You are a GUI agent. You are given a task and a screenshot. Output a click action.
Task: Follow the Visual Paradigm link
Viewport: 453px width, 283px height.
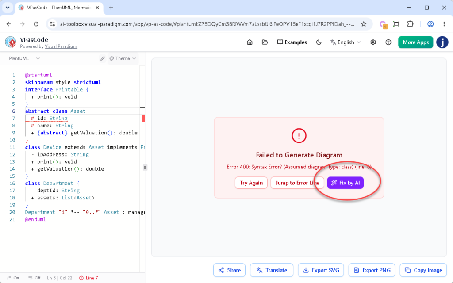(x=61, y=46)
